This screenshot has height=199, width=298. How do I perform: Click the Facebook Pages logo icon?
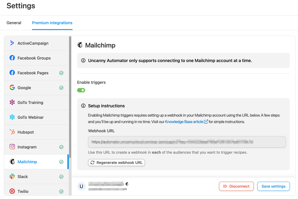12,73
